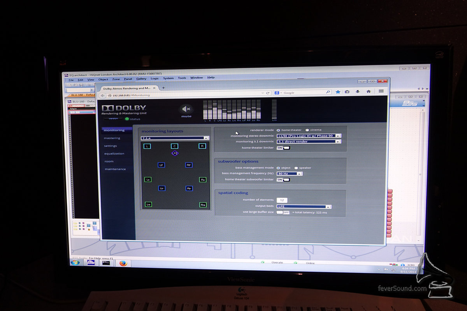Toggle home theater subwoofer limiter switch
Viewport: 467px width, 311px height.
[x=283, y=180]
